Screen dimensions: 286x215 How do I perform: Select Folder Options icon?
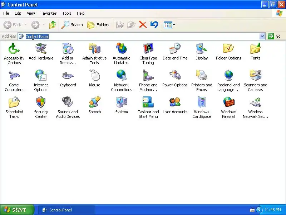coord(228,49)
